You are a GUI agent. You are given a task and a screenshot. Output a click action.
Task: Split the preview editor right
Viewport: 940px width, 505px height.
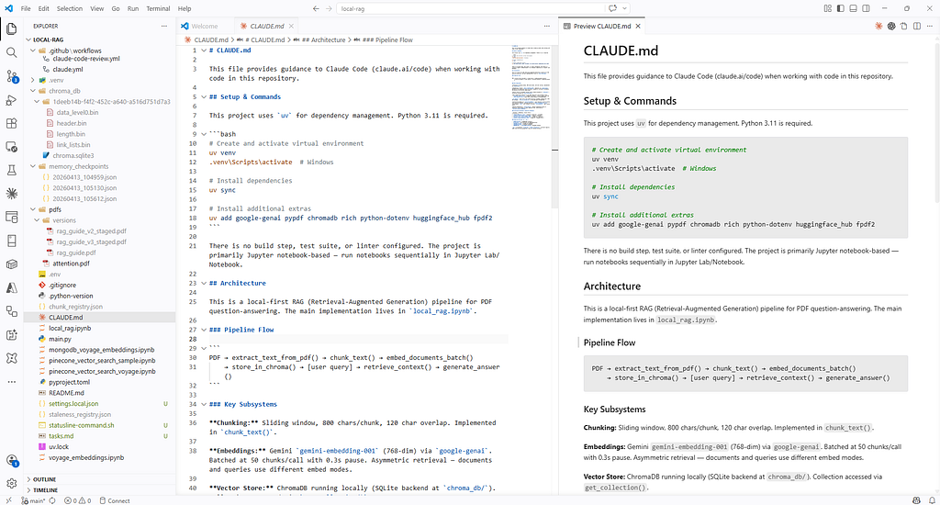point(917,26)
